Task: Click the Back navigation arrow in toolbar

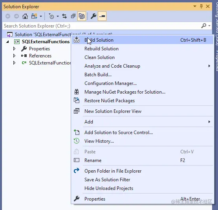Action: [x=8, y=16]
